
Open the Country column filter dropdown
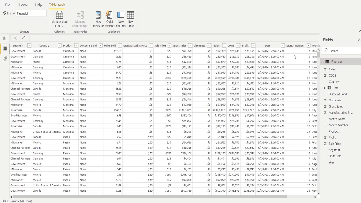pyautogui.click(x=60, y=45)
